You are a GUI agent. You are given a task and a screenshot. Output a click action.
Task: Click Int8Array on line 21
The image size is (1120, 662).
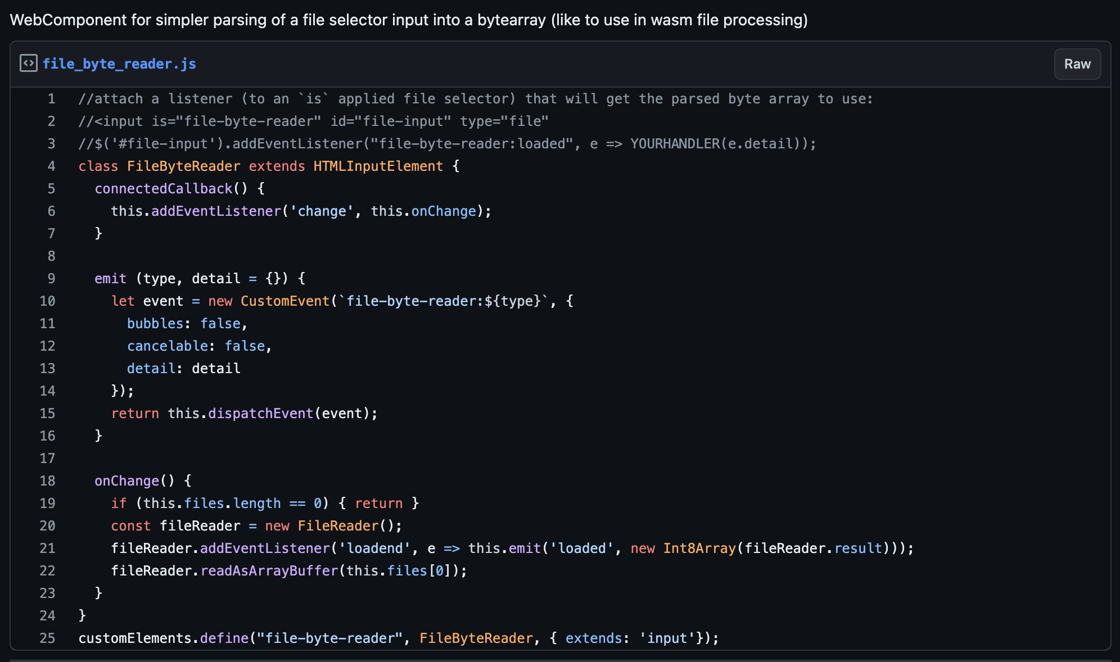point(699,548)
